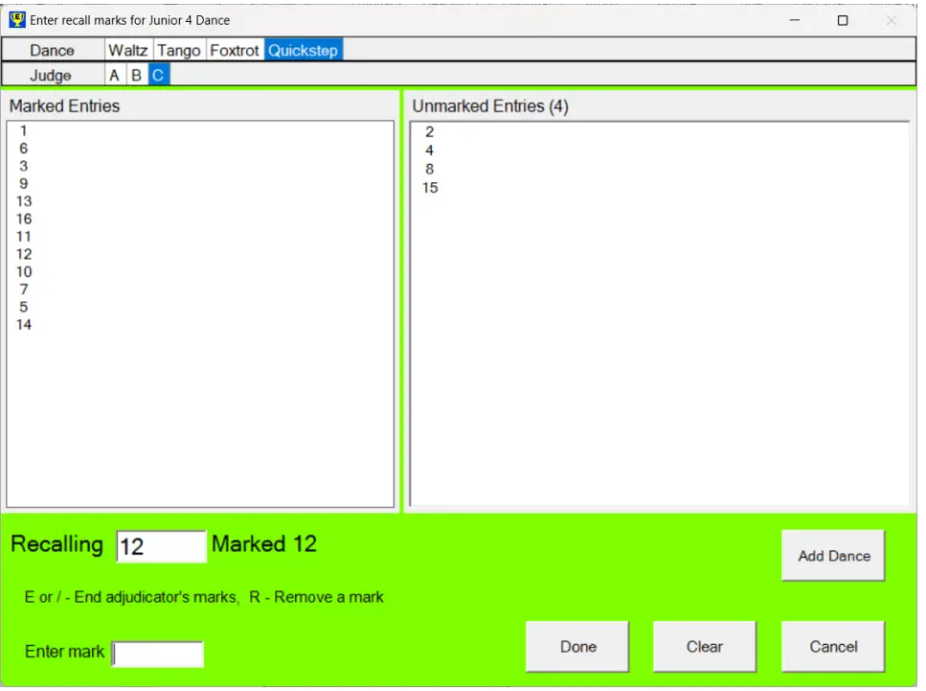Click the Marked Entries heading
926x691 pixels.
[x=64, y=106]
